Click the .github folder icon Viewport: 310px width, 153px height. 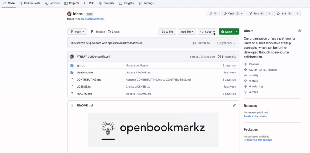pyautogui.click(x=72, y=65)
